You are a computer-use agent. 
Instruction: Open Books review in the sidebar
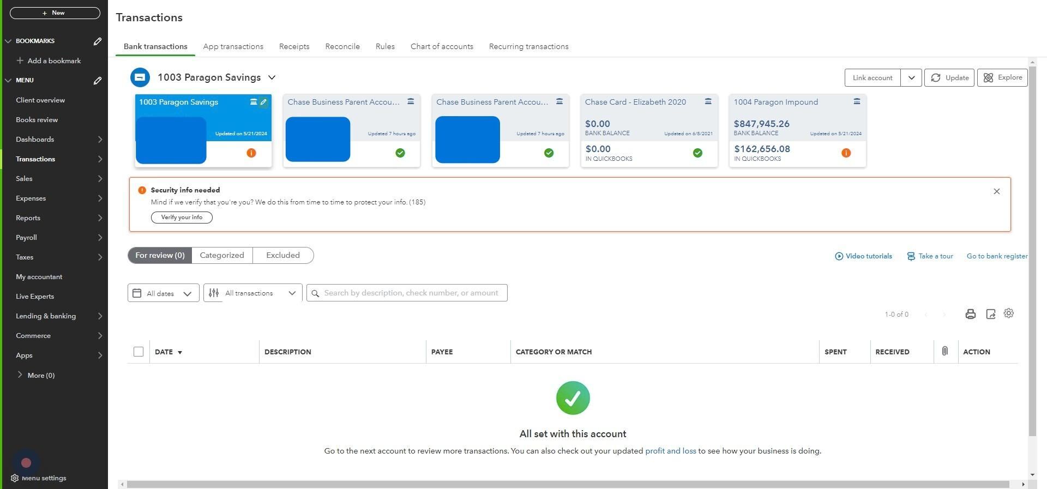click(37, 120)
